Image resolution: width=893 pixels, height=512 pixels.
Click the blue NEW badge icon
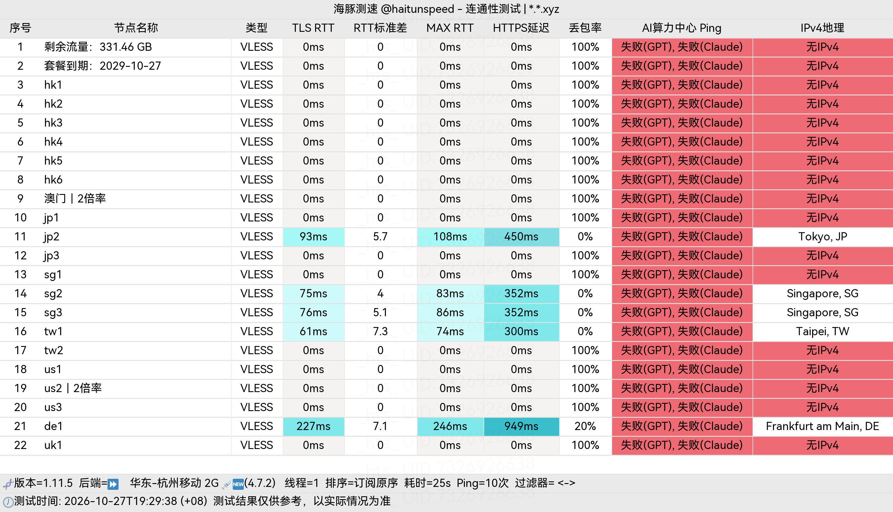[x=238, y=484]
